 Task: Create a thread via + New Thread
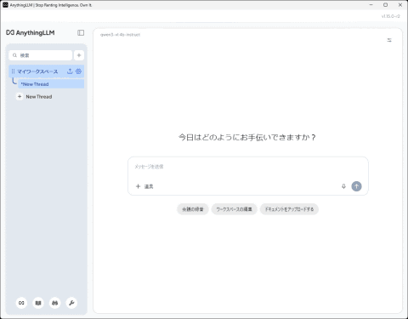tap(35, 97)
